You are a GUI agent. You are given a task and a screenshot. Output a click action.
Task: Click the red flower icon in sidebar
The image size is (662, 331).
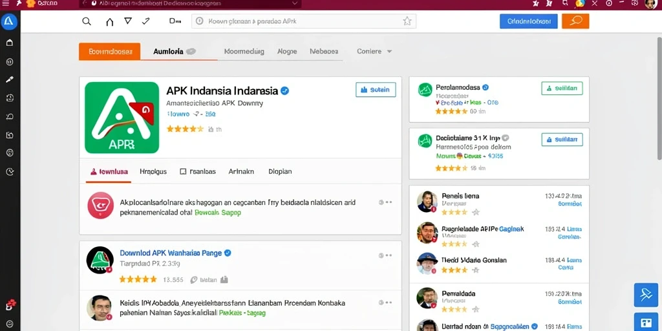(11, 304)
